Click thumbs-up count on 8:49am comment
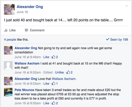 point(55,57)
